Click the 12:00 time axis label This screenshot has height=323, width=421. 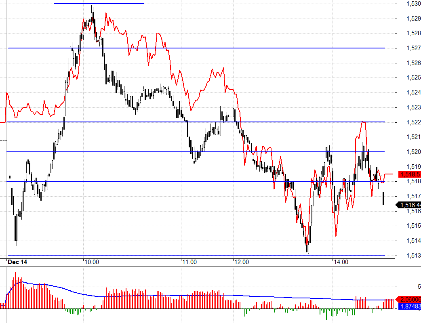click(242, 262)
